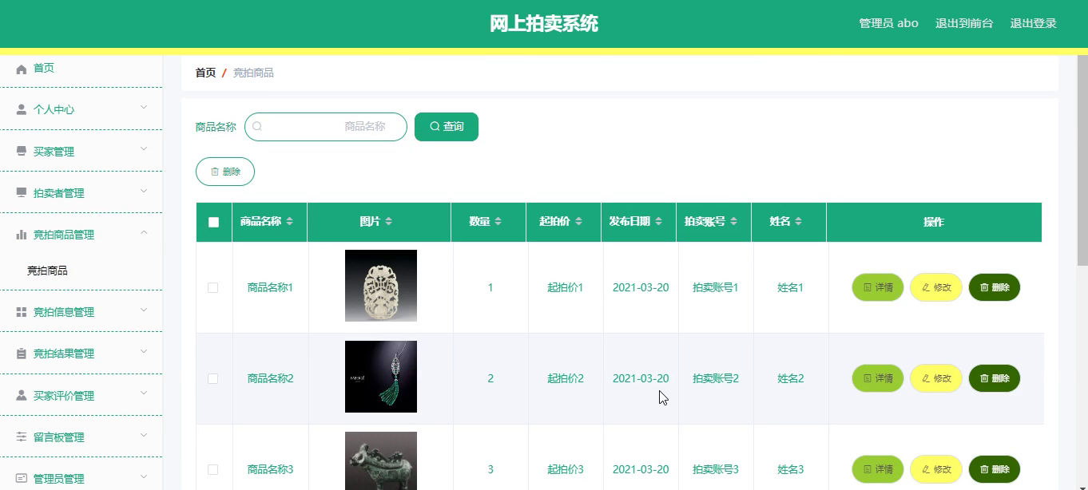Click 删除 for 商品名称2 row
The width and height of the screenshot is (1088, 490).
(995, 378)
